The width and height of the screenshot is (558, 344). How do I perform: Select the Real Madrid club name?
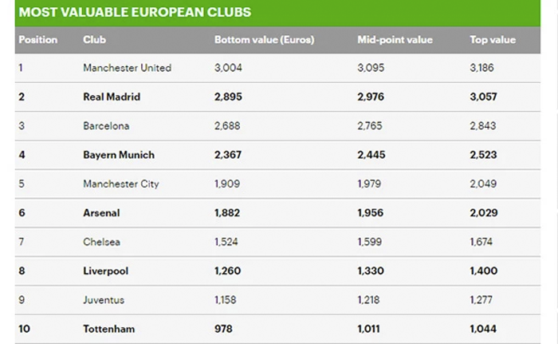coord(112,97)
